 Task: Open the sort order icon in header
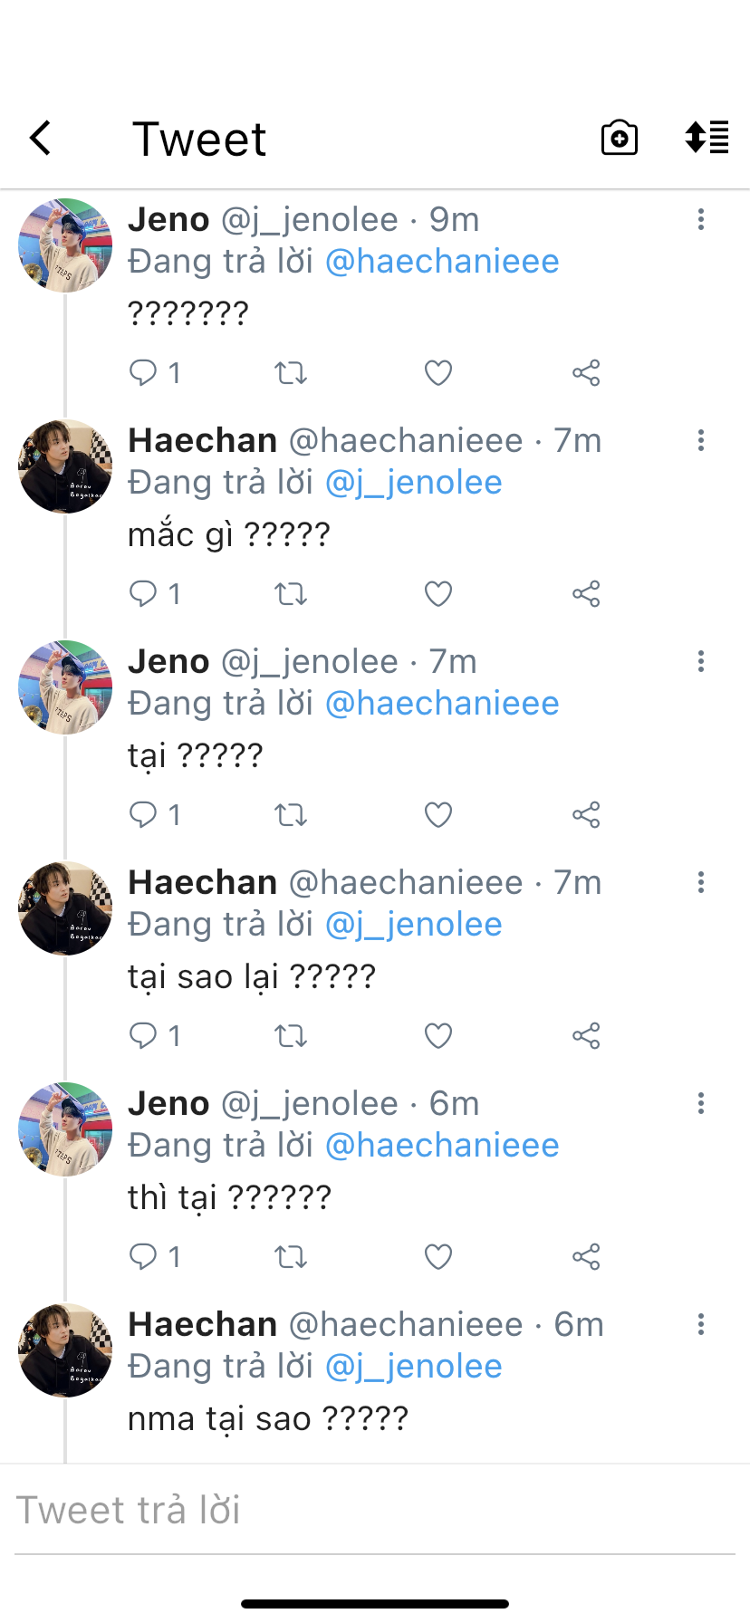[x=707, y=138]
